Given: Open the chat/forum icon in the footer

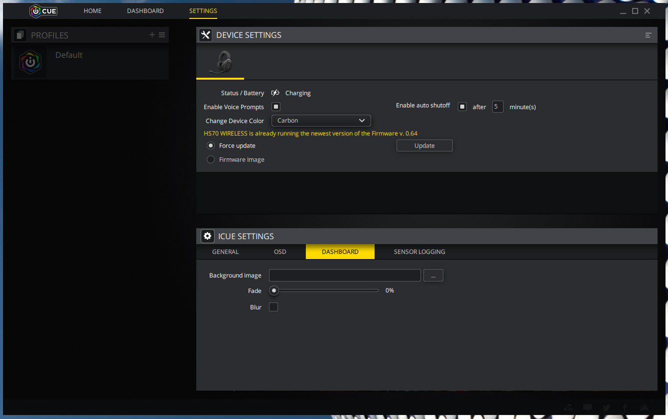Looking at the screenshot, I should 588,408.
